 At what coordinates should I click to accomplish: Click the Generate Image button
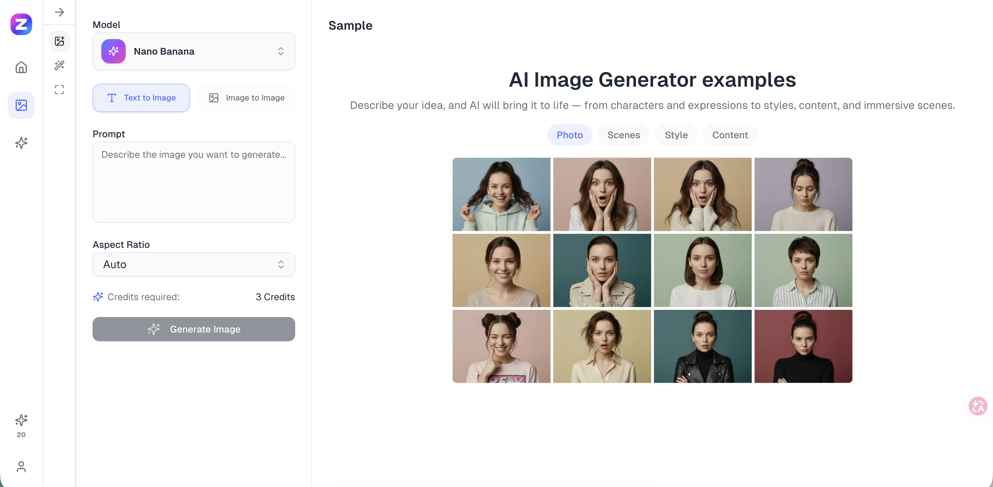[194, 329]
